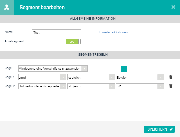Close the Segment bearbeiten dialog
180x137 pixels.
click(173, 7)
